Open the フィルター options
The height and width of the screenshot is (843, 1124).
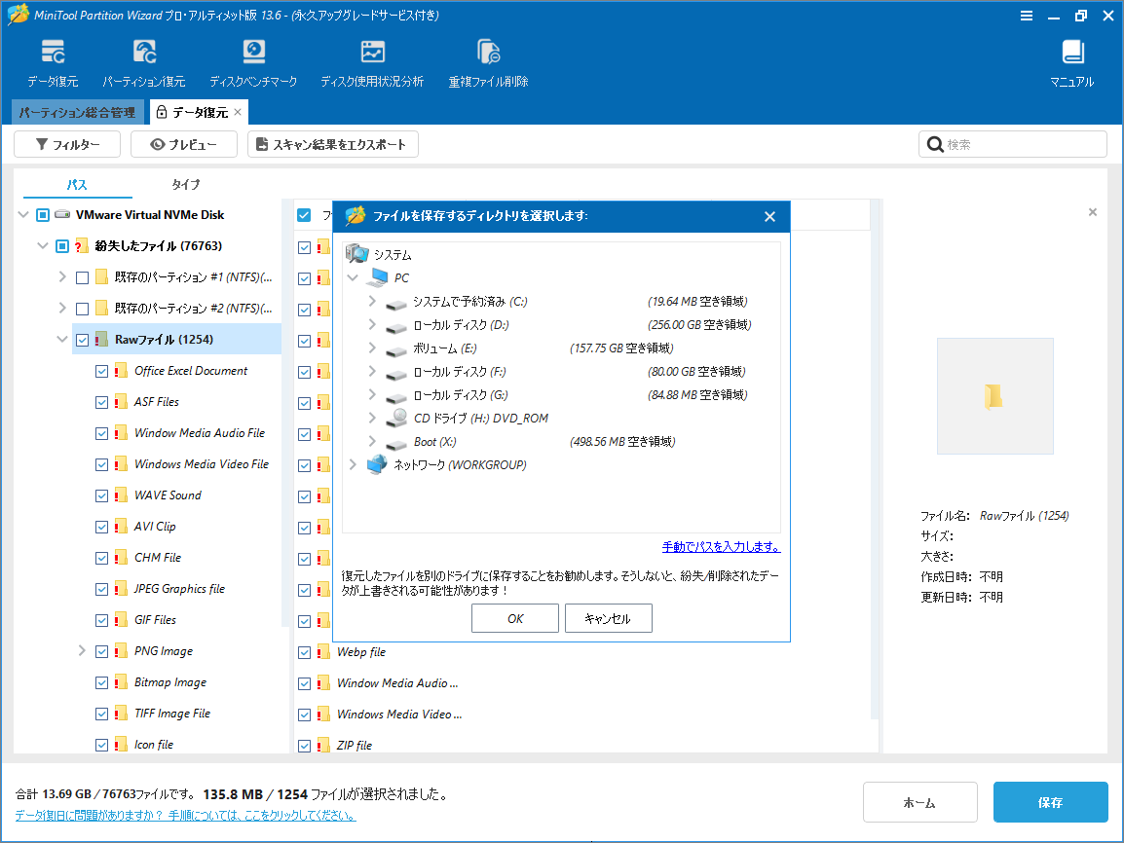67,145
